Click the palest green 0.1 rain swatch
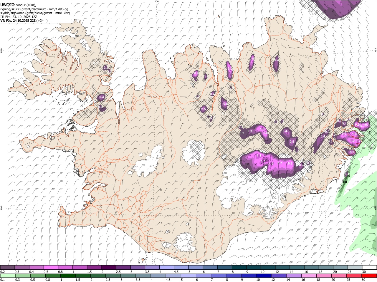The image size is (377, 282). tap(8, 276)
